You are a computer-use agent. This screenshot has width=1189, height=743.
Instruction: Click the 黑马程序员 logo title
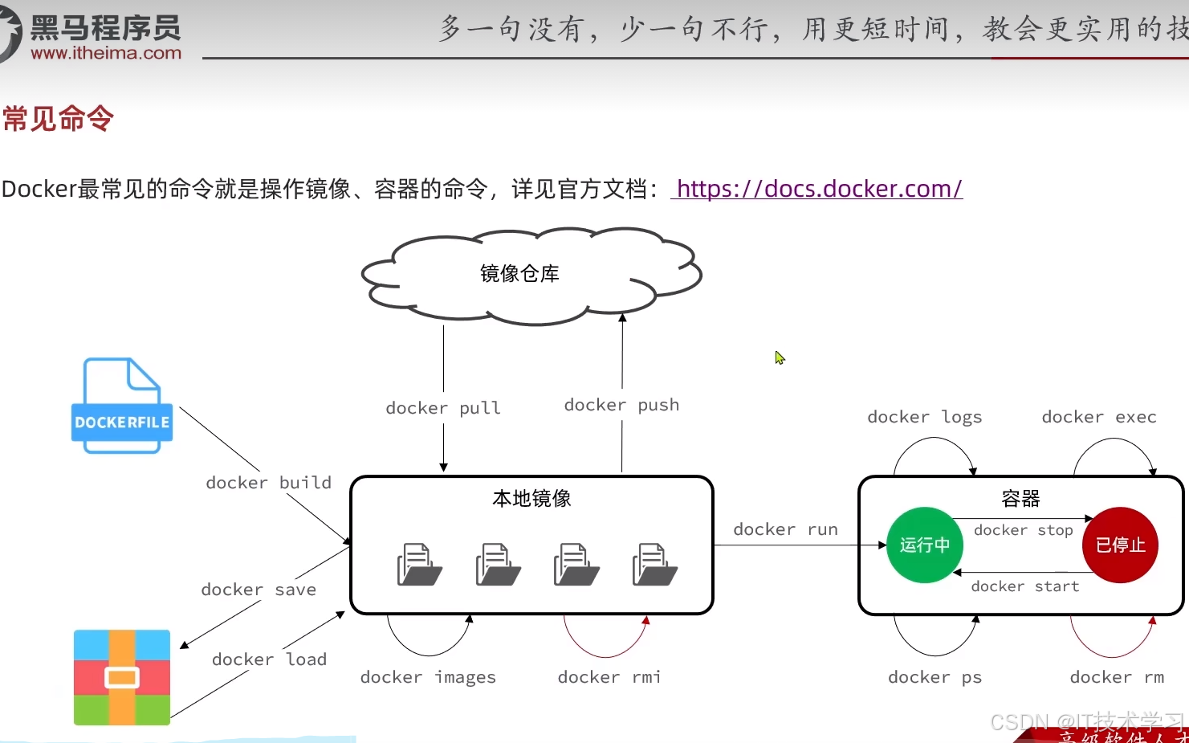tap(105, 28)
